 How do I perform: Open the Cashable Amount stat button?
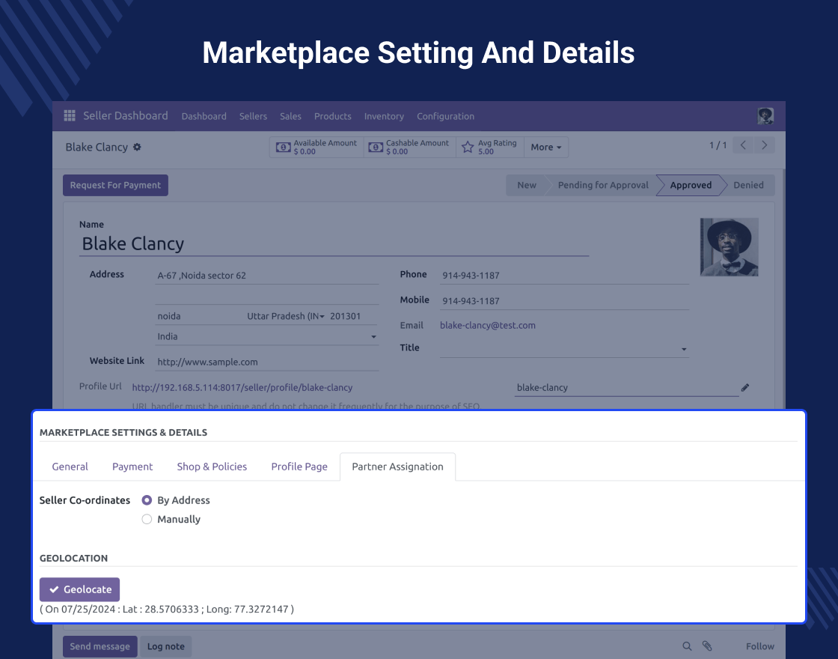[x=409, y=147]
